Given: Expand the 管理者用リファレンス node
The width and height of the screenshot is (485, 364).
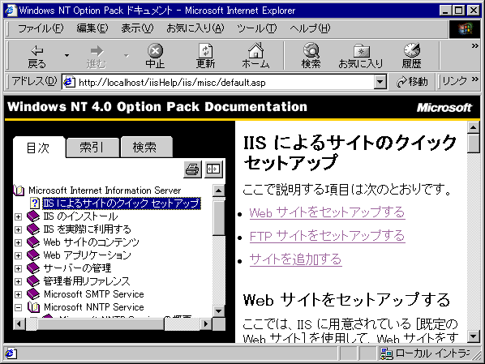Looking at the screenshot, I should 19,282.
